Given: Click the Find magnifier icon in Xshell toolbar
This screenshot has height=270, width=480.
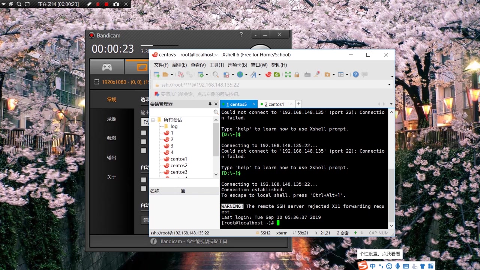Looking at the screenshot, I should [215, 74].
